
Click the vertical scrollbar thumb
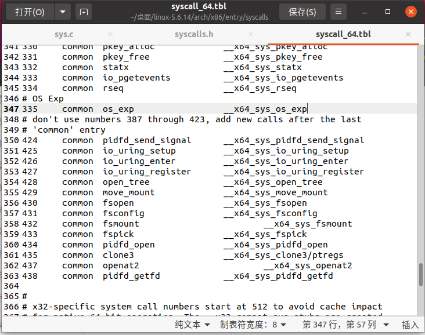(x=420, y=274)
